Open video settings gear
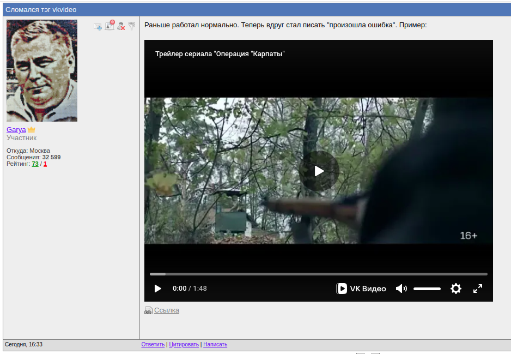511x354 pixels. tap(455, 289)
